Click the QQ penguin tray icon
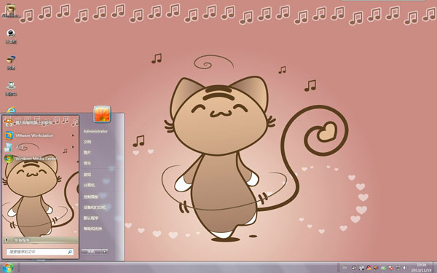Viewport: 437px width, 273px height. 369,268
